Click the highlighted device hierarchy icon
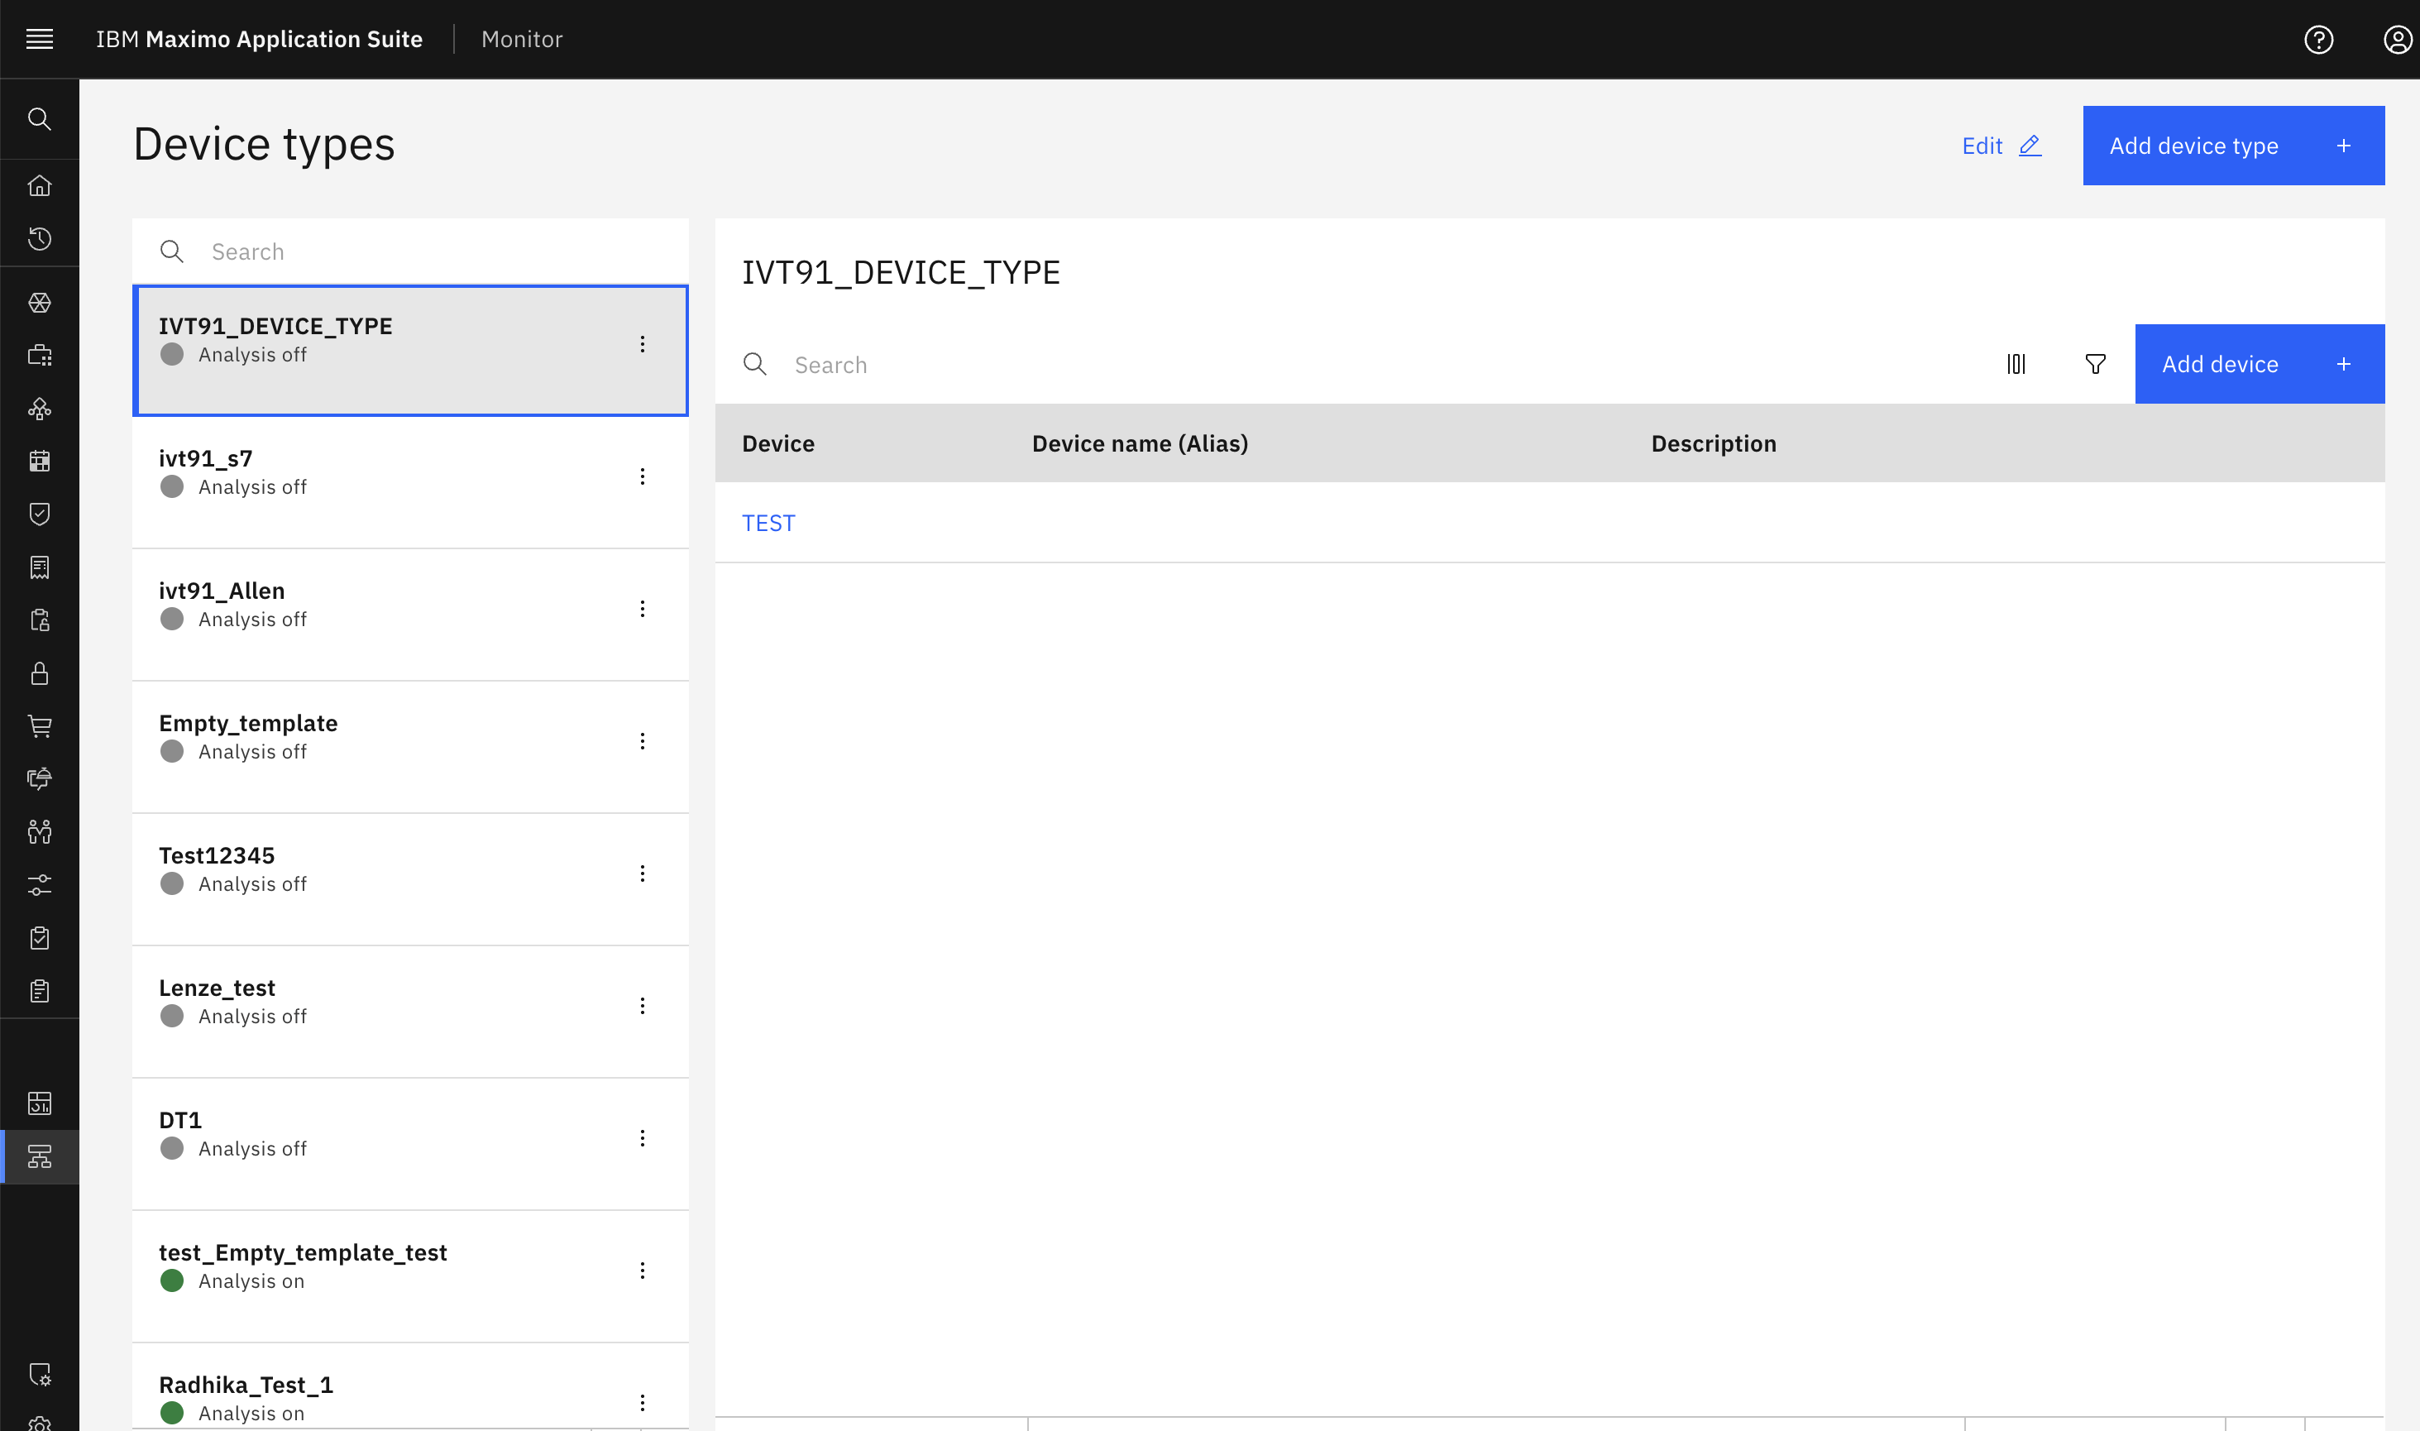Image resolution: width=2420 pixels, height=1431 pixels. [40, 1156]
